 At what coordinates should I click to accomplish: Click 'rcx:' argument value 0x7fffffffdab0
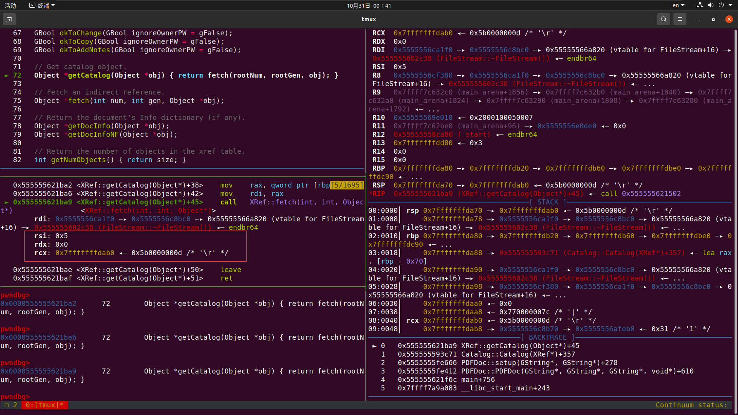[x=85, y=253]
